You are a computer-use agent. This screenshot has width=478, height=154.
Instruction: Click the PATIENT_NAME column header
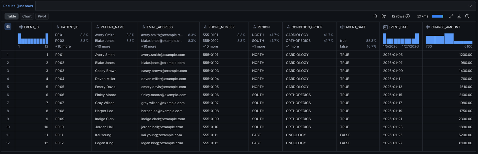(x=112, y=27)
